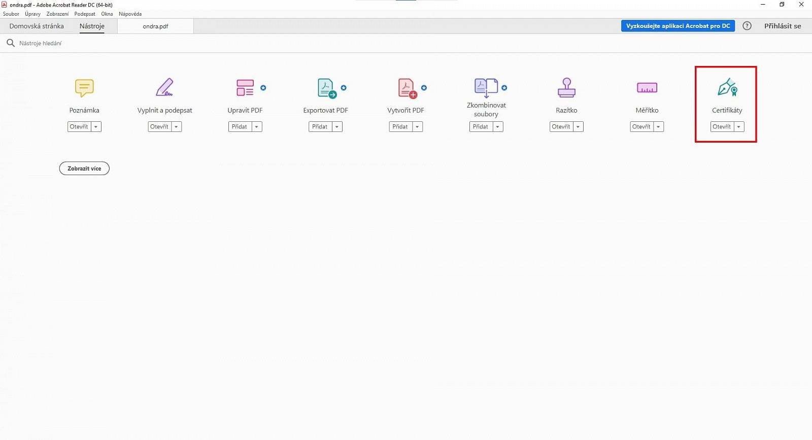
Task: Click the Otevřít button under Poznámka
Action: point(79,127)
